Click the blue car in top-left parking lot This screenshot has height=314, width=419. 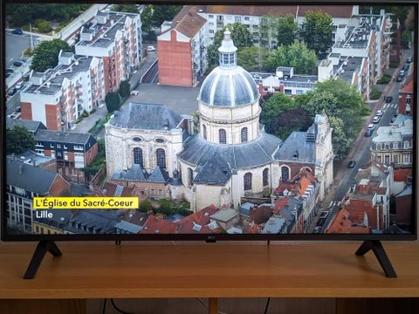tap(17, 31)
